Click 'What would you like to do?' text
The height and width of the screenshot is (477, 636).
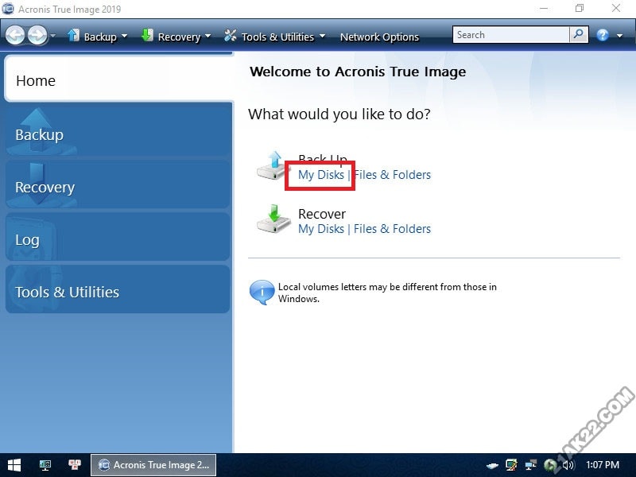pos(339,114)
